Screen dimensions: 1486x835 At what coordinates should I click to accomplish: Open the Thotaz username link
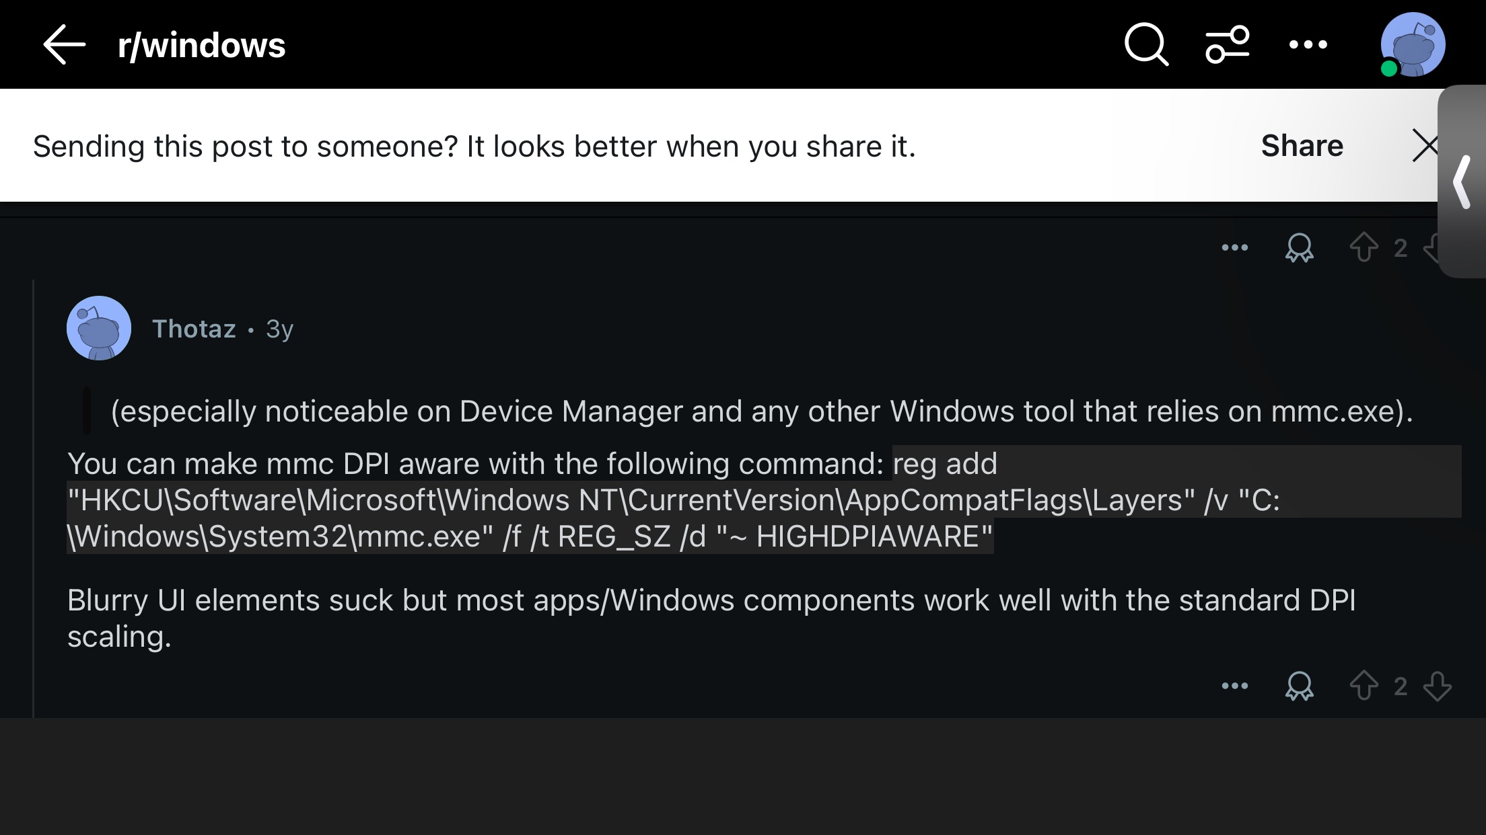(194, 329)
